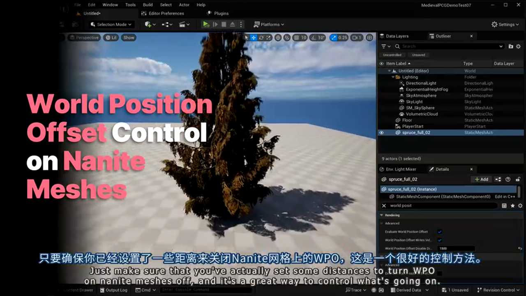Click the scale gizmo tool
Viewport: 526px width, 296px height.
coord(268,37)
